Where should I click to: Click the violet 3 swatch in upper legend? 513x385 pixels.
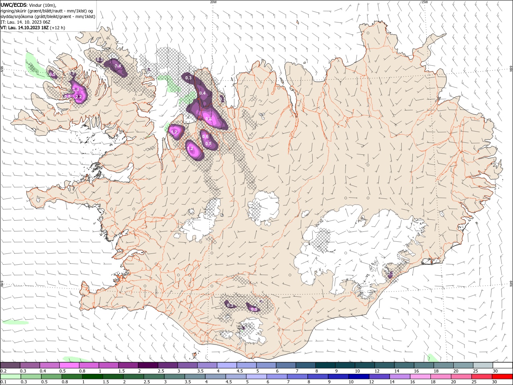(188, 365)
